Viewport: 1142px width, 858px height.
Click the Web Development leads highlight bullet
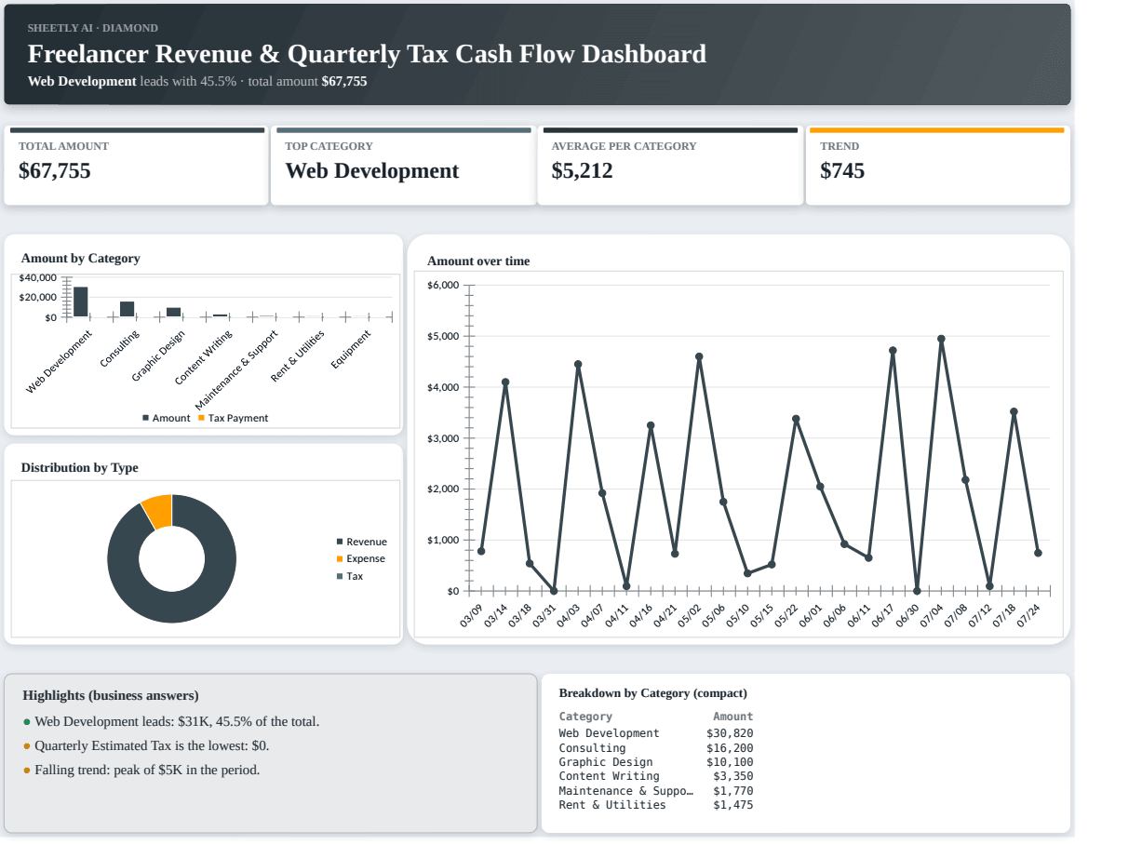[x=171, y=721]
